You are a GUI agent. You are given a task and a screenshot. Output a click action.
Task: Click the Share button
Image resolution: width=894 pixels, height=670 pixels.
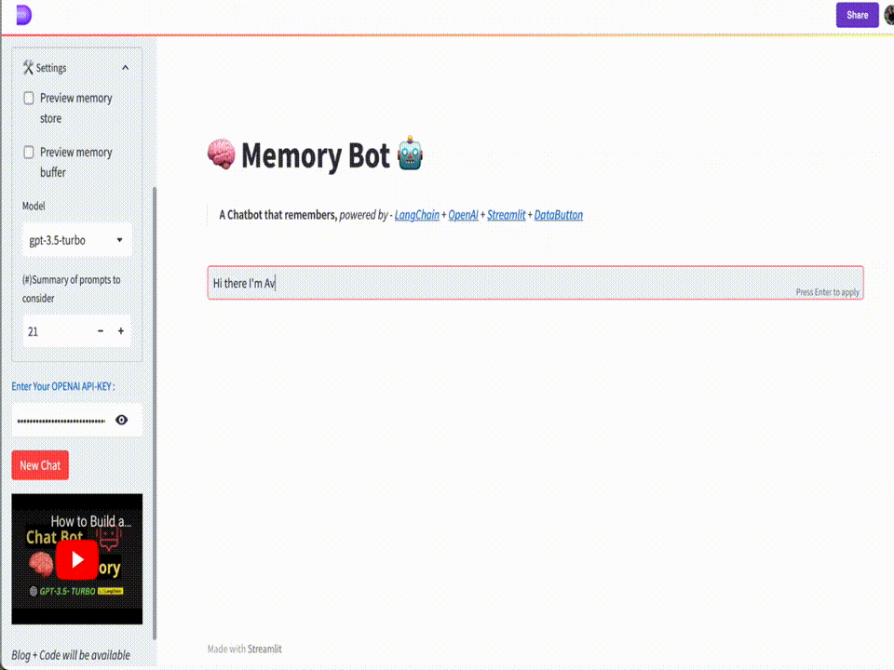click(857, 16)
